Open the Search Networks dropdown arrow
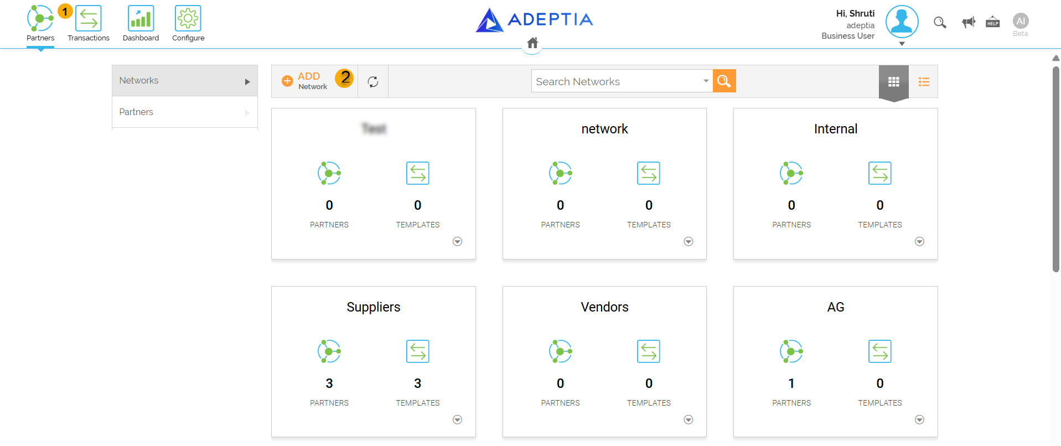 tap(706, 81)
